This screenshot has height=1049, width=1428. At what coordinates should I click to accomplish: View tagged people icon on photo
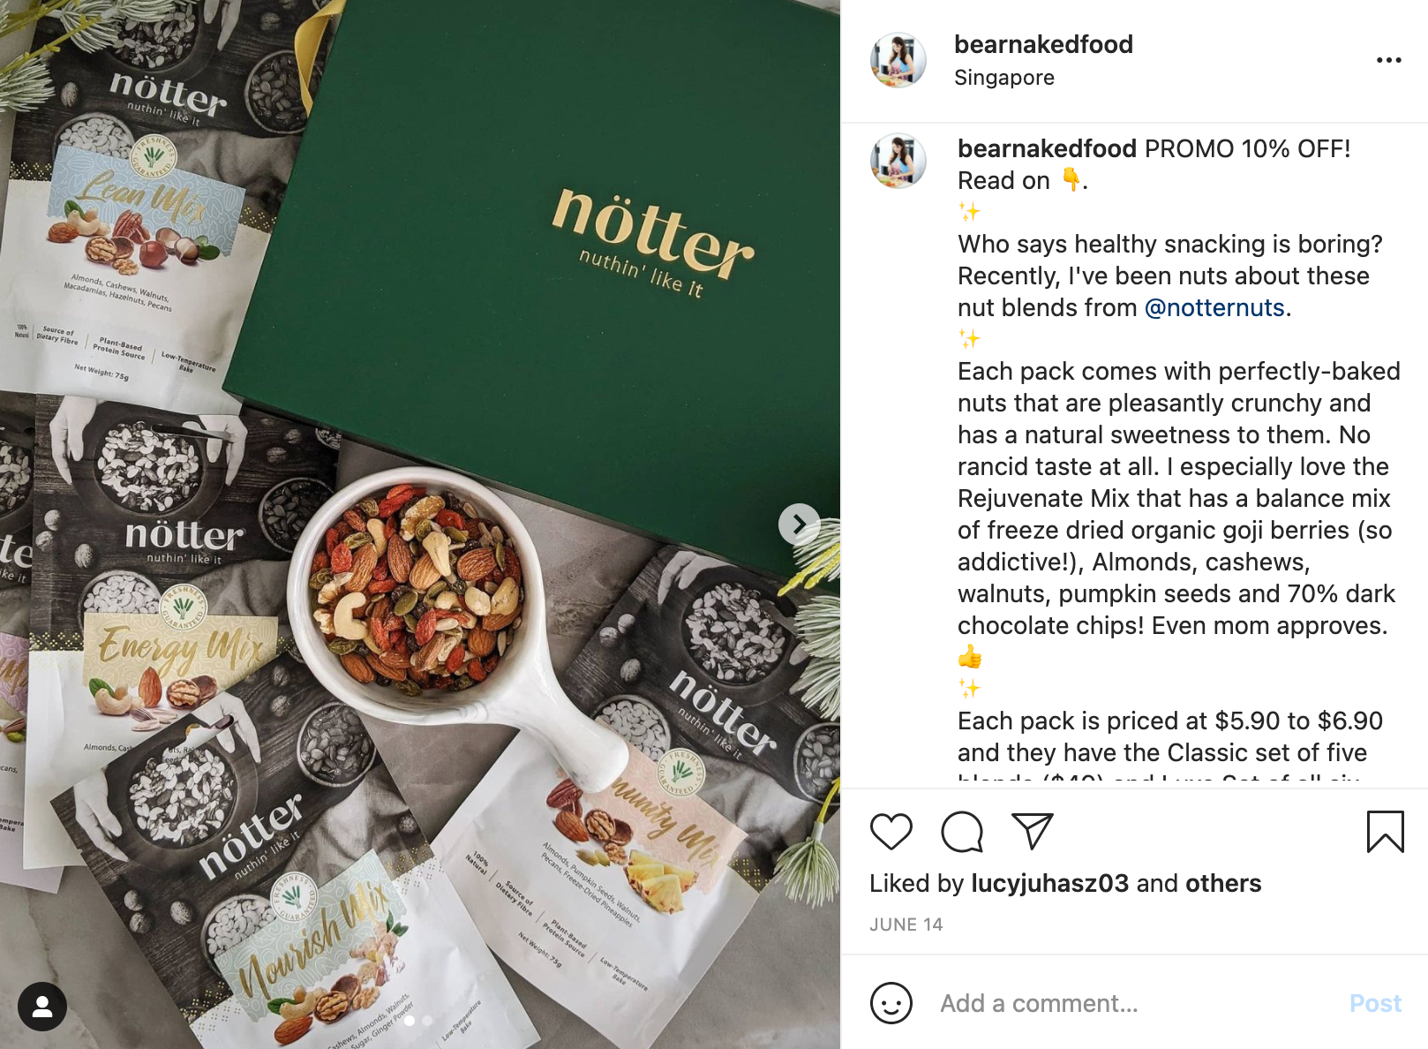coord(41,1007)
